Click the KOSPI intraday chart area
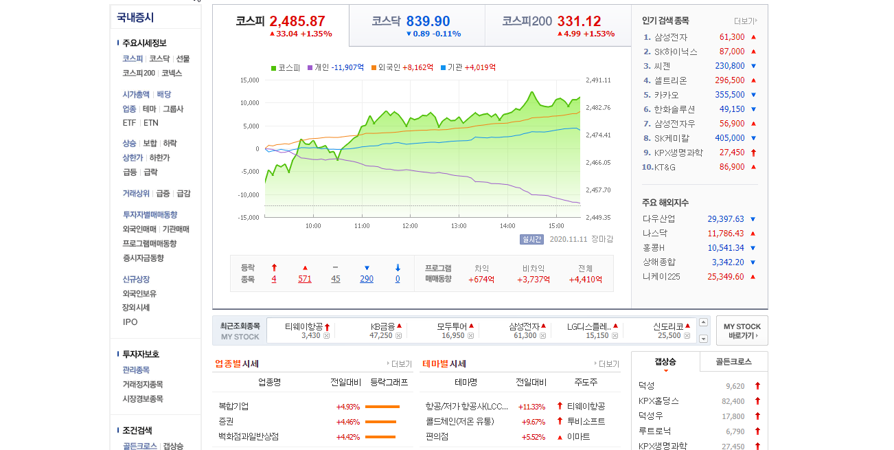894x450 pixels. [x=422, y=148]
